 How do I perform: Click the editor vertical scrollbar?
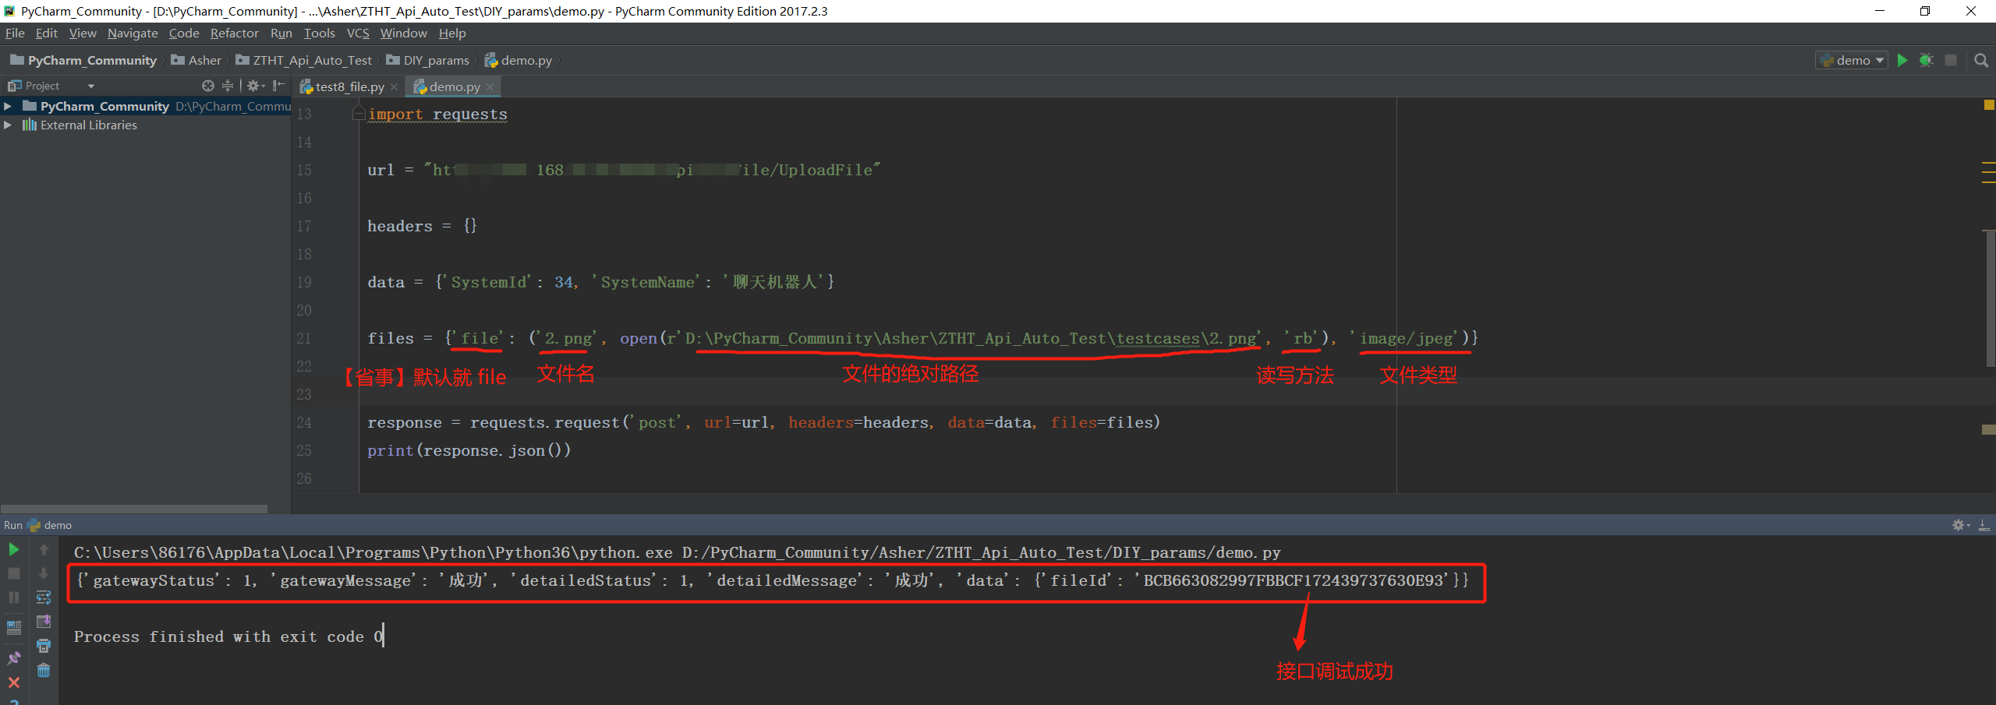[1989, 300]
